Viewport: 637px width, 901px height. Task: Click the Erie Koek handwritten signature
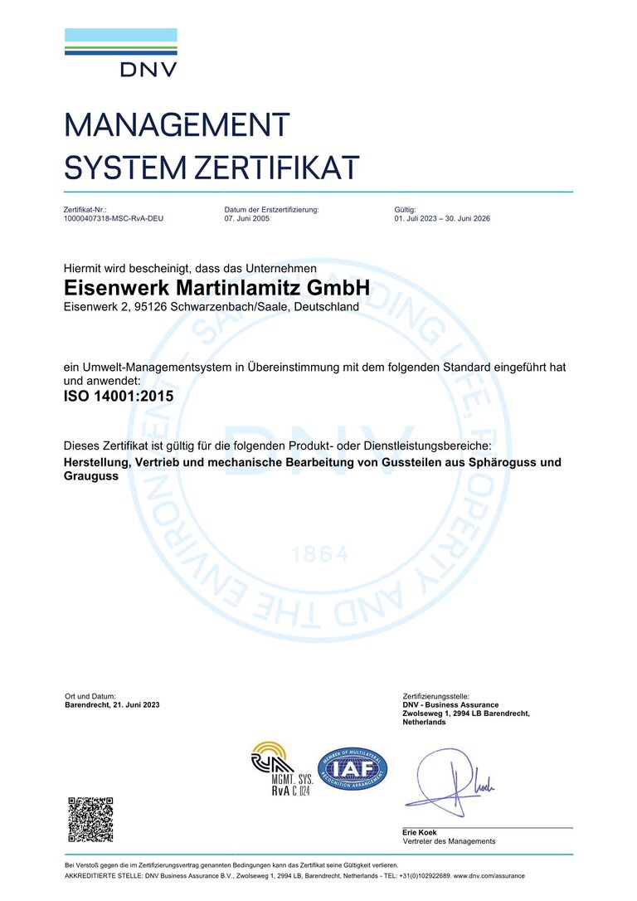pyautogui.click(x=450, y=782)
